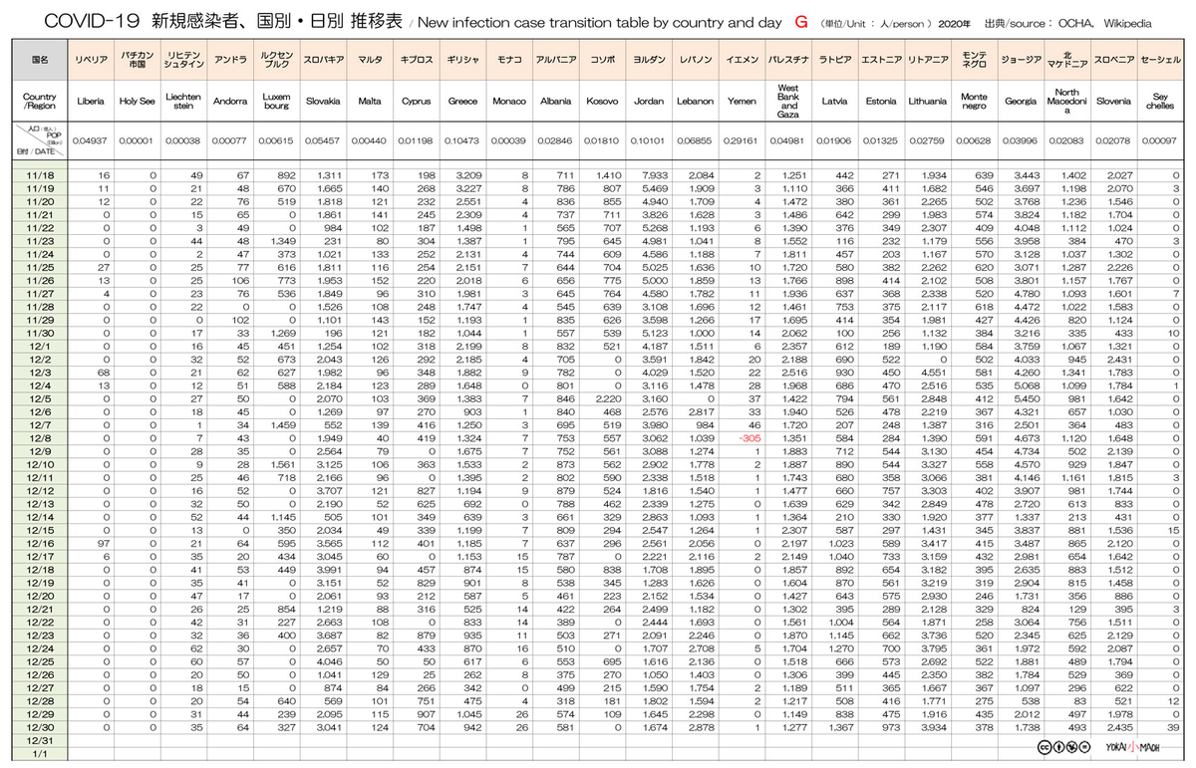Click the 'Monaco' English country name

click(x=510, y=101)
